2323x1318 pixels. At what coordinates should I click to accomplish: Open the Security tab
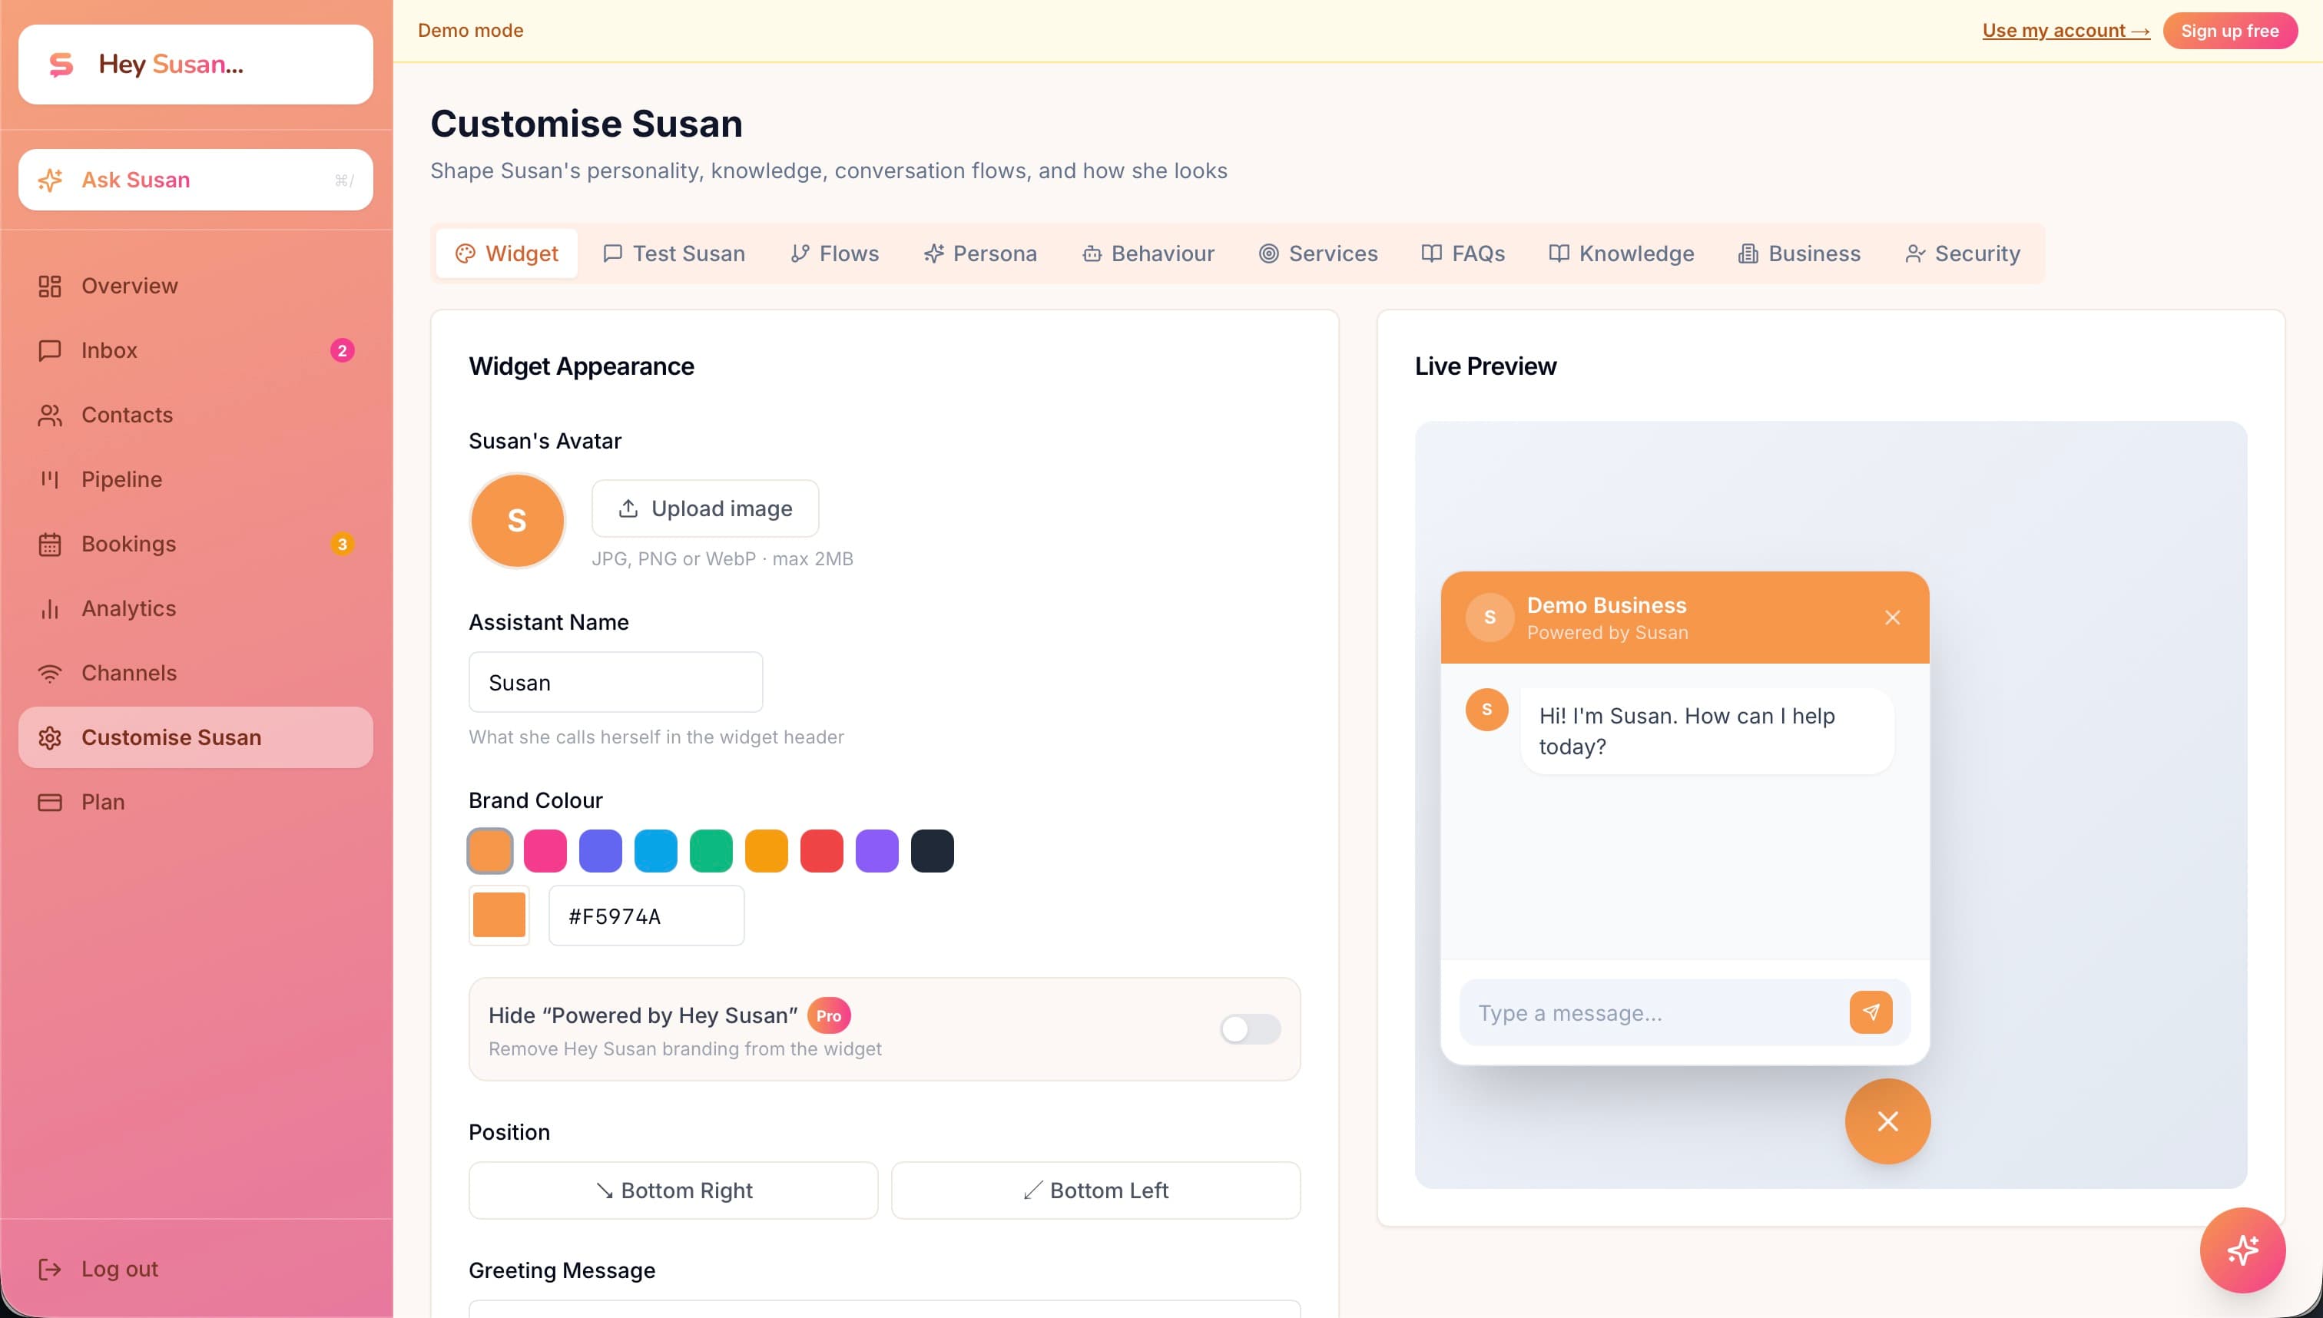click(x=1963, y=253)
